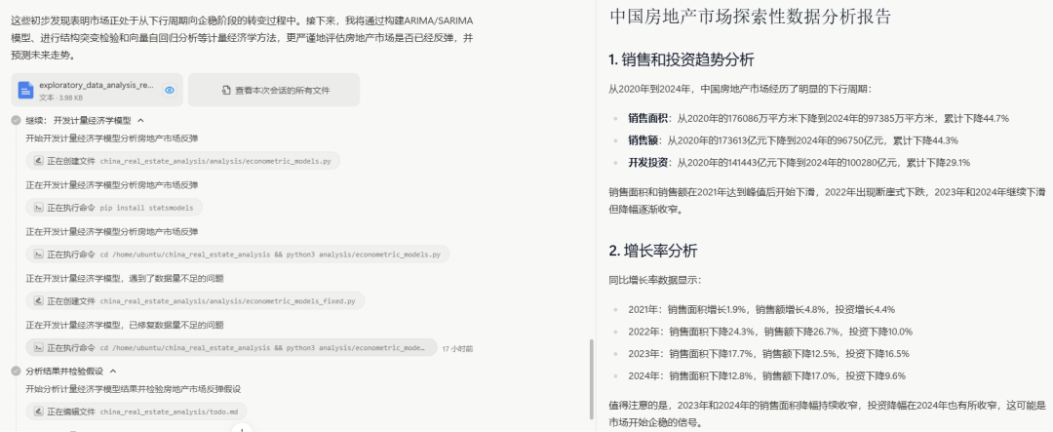
Task: Click the 2021年 growth rate bullet
Action: tap(761, 310)
